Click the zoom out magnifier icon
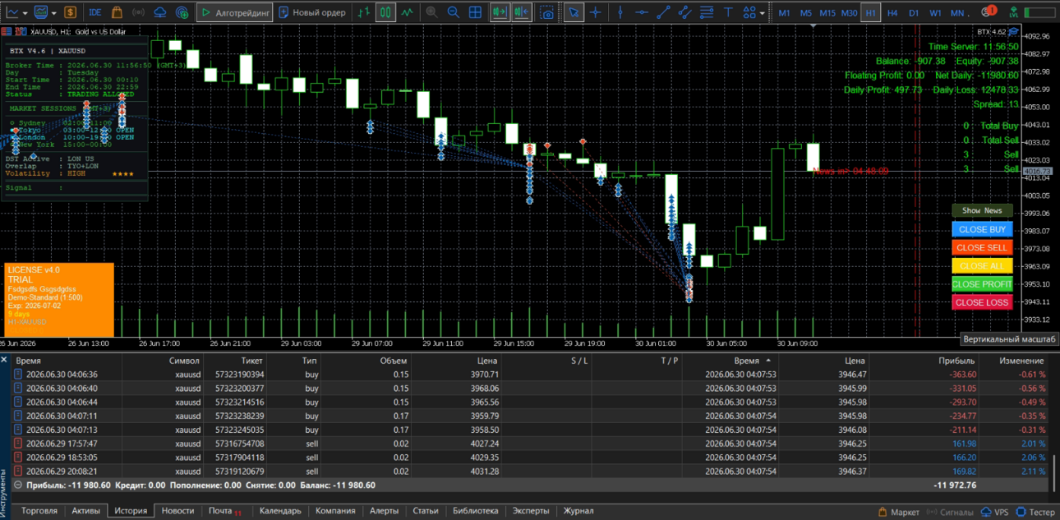The height and width of the screenshot is (520, 1060). 454,12
